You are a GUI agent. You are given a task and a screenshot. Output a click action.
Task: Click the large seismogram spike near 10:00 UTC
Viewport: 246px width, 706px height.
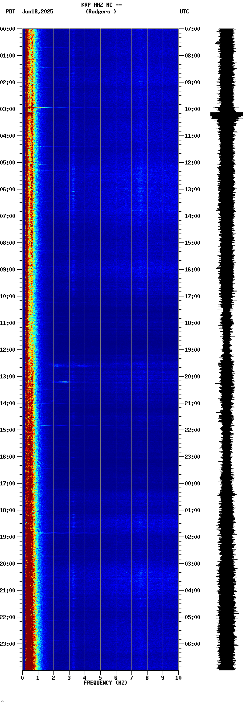(227, 115)
